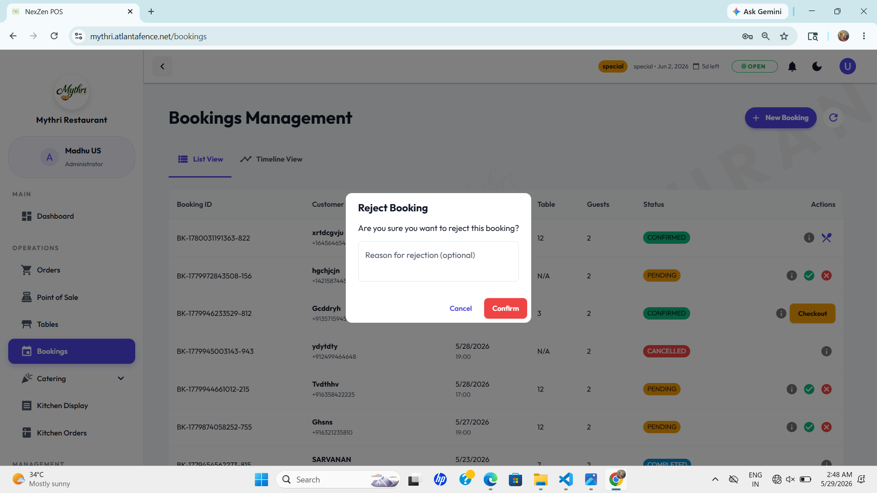
Task: Reject the Ghsns booking
Action: tap(826, 427)
